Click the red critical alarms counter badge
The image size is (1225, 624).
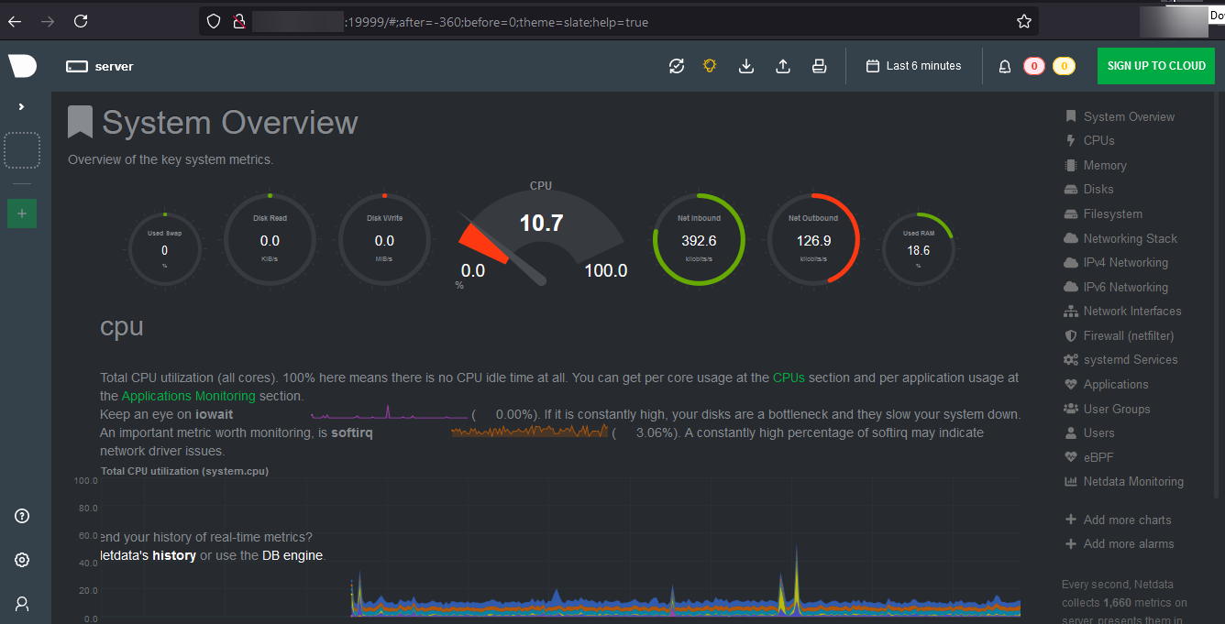pos(1033,65)
